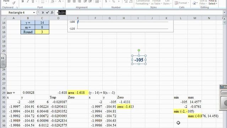
Task: Select cell with value 8 beside m =
Action: coord(42,27)
